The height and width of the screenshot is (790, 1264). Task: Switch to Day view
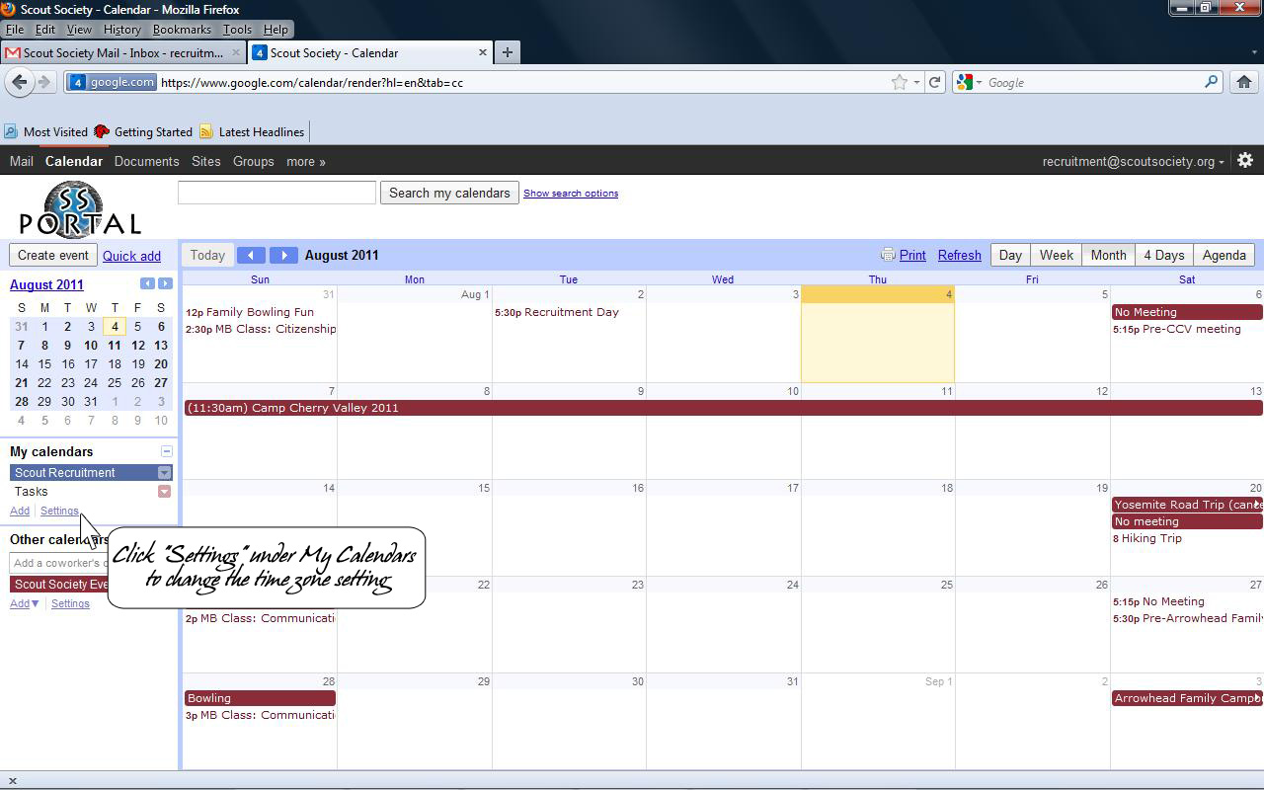[1010, 255]
